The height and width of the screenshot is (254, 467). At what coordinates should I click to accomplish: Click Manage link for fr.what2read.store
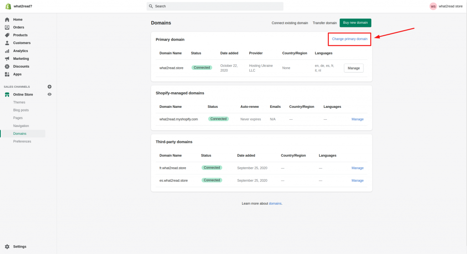[x=358, y=168]
